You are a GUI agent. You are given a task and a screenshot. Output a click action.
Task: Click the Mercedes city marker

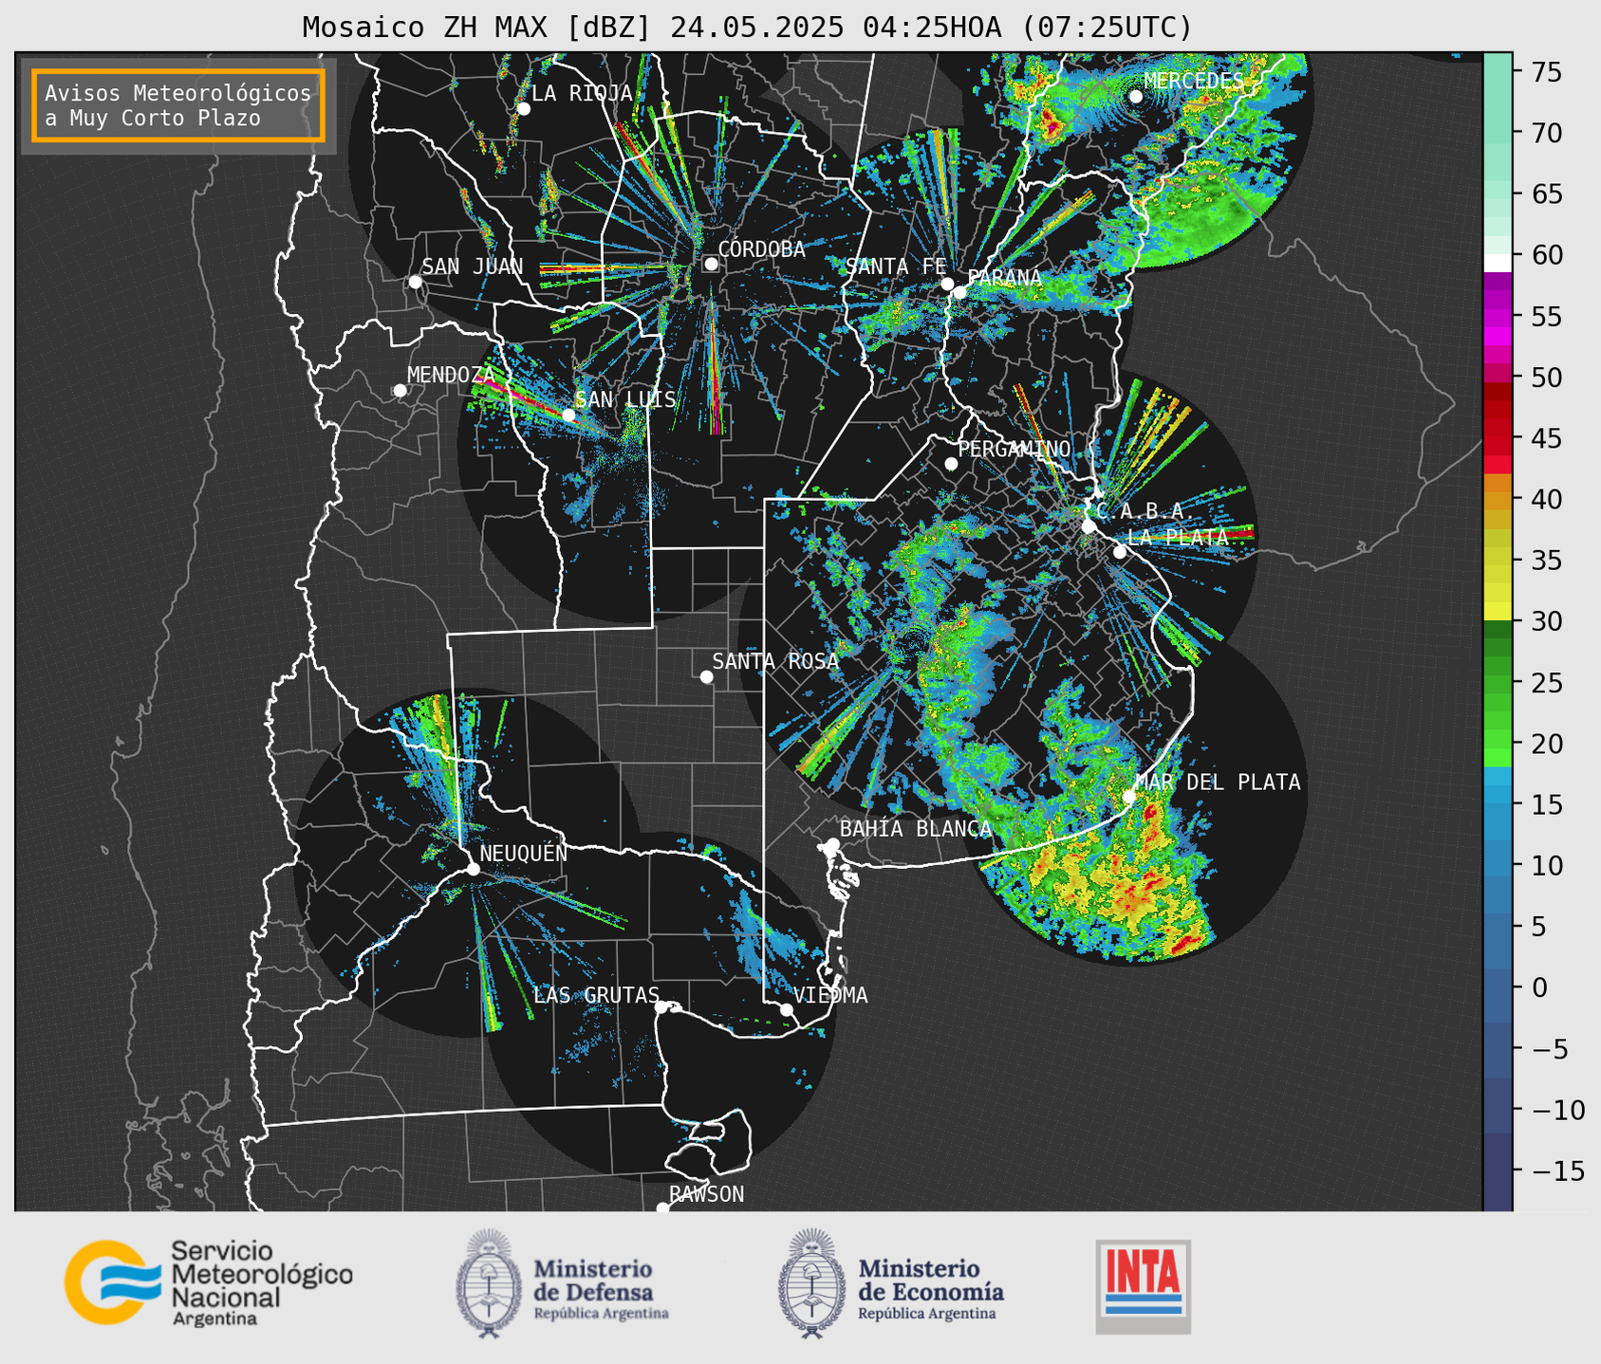1136,97
